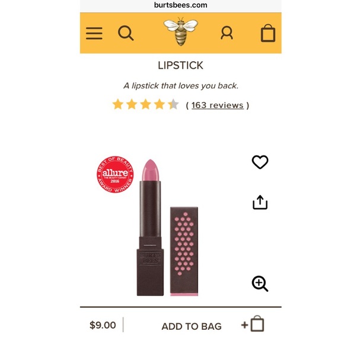This screenshot has height=344, width=344.
Task: Click the Allure award winner badge
Action: pyautogui.click(x=115, y=174)
